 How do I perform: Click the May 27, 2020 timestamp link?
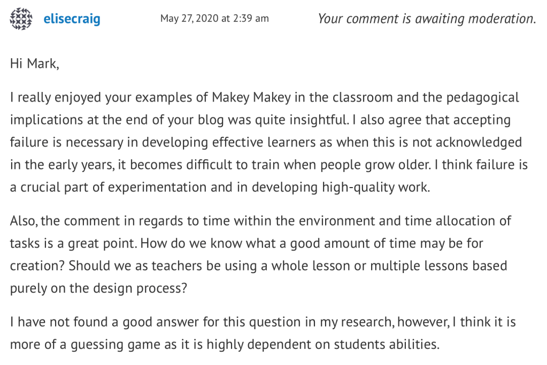coord(214,19)
